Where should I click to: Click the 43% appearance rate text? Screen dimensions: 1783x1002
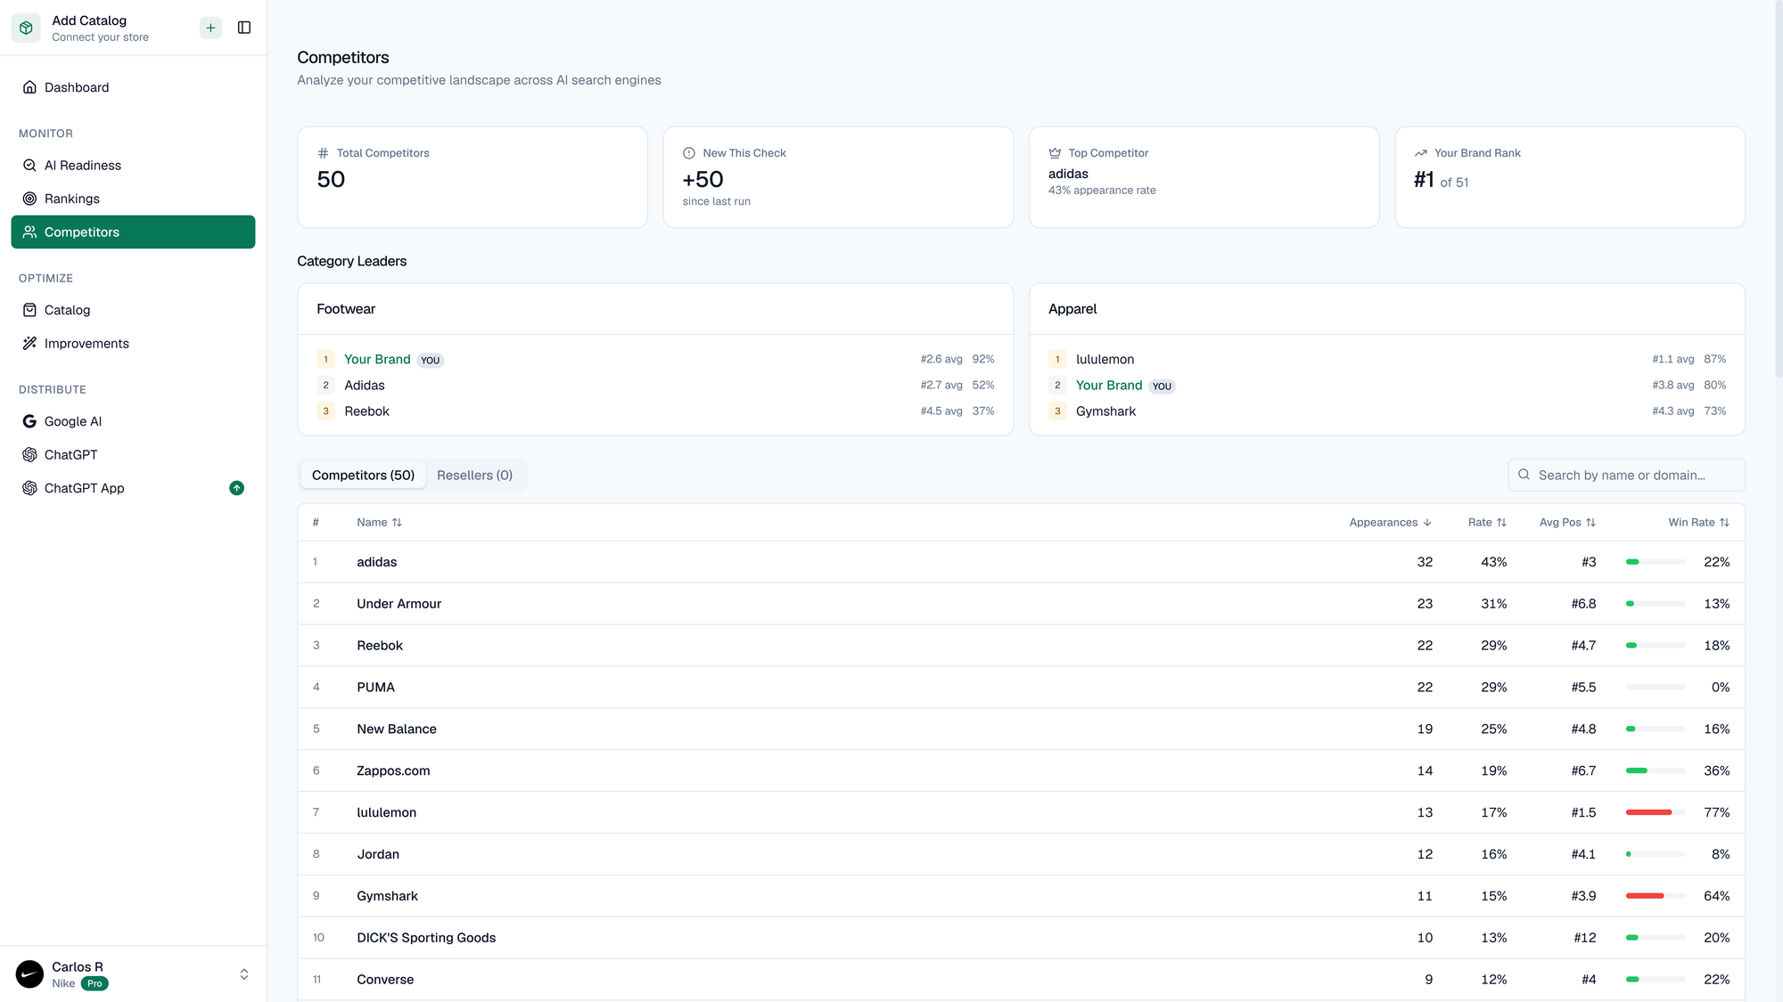click(x=1102, y=191)
